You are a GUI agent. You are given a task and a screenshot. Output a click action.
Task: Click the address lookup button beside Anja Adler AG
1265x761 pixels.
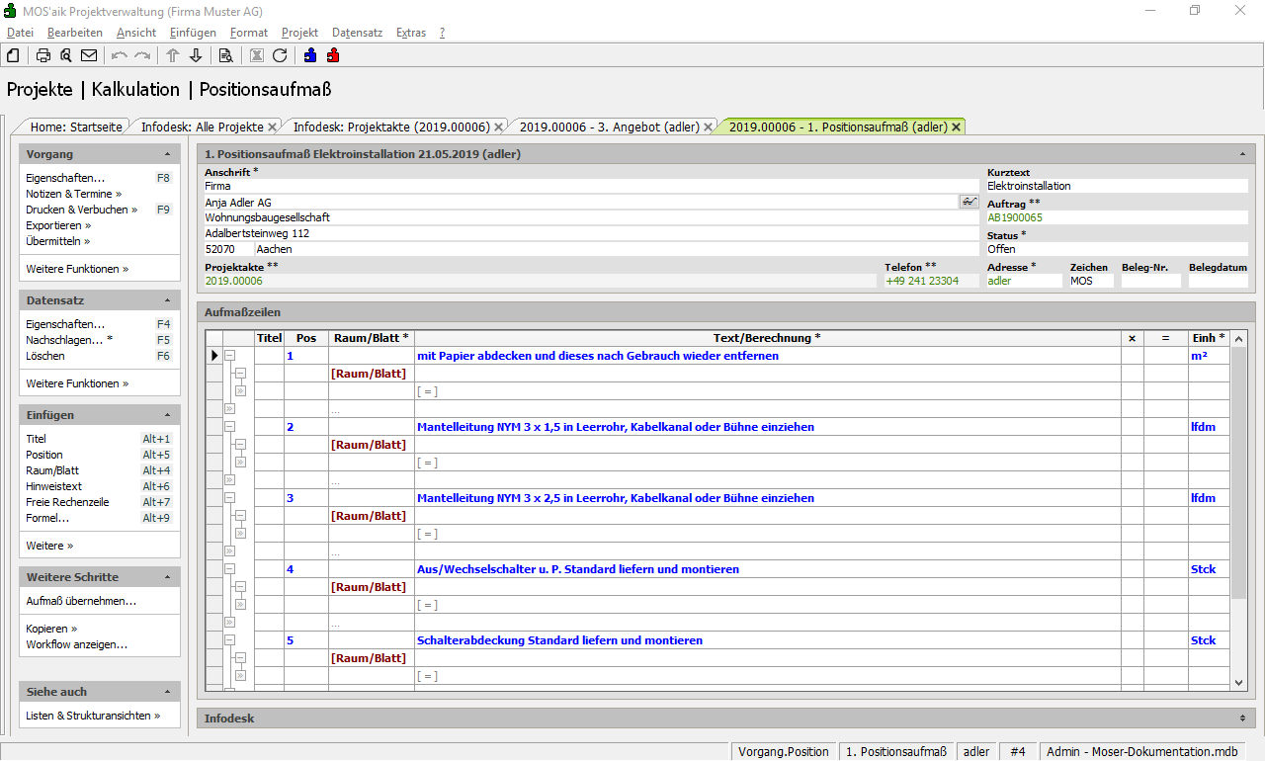click(x=969, y=202)
